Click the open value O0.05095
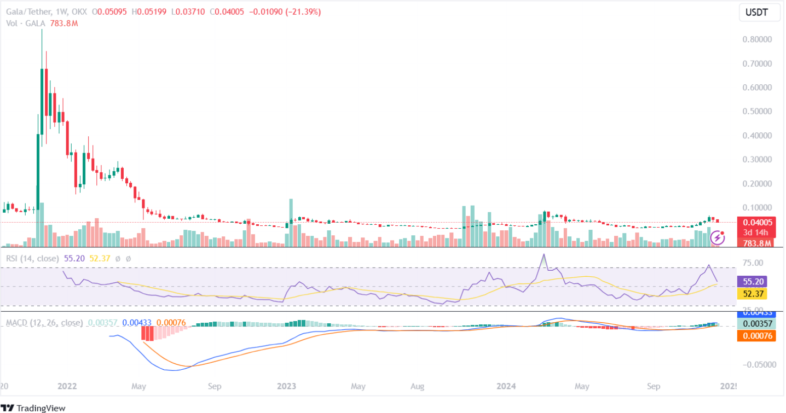The height and width of the screenshot is (413, 786). 111,11
